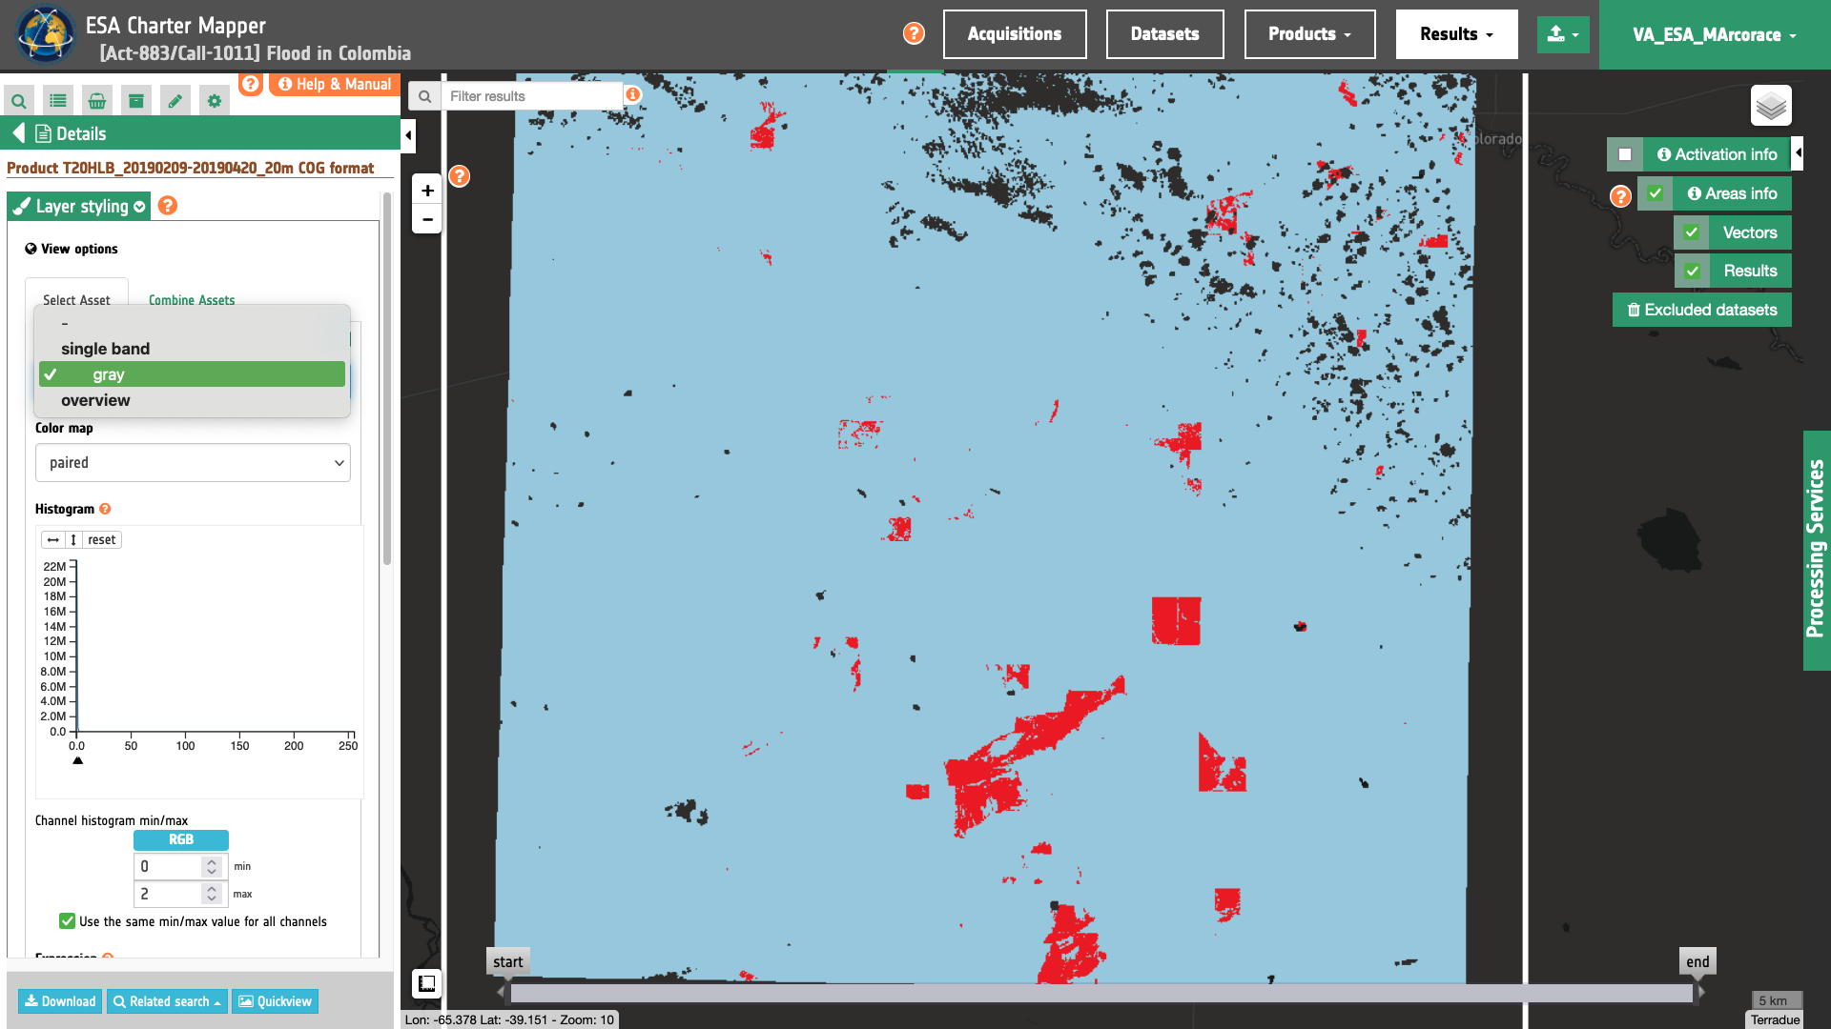Zoom out on the map
1831x1029 pixels.
pos(427,219)
